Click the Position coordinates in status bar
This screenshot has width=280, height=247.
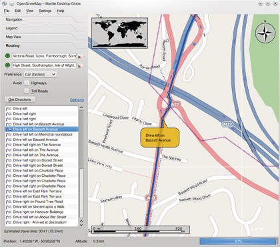click(x=31, y=241)
